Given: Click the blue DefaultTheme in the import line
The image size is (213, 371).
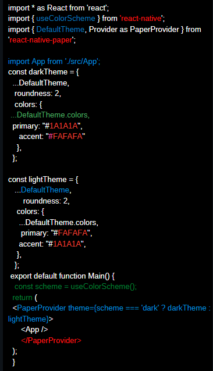Looking at the screenshot, I should coord(61,29).
